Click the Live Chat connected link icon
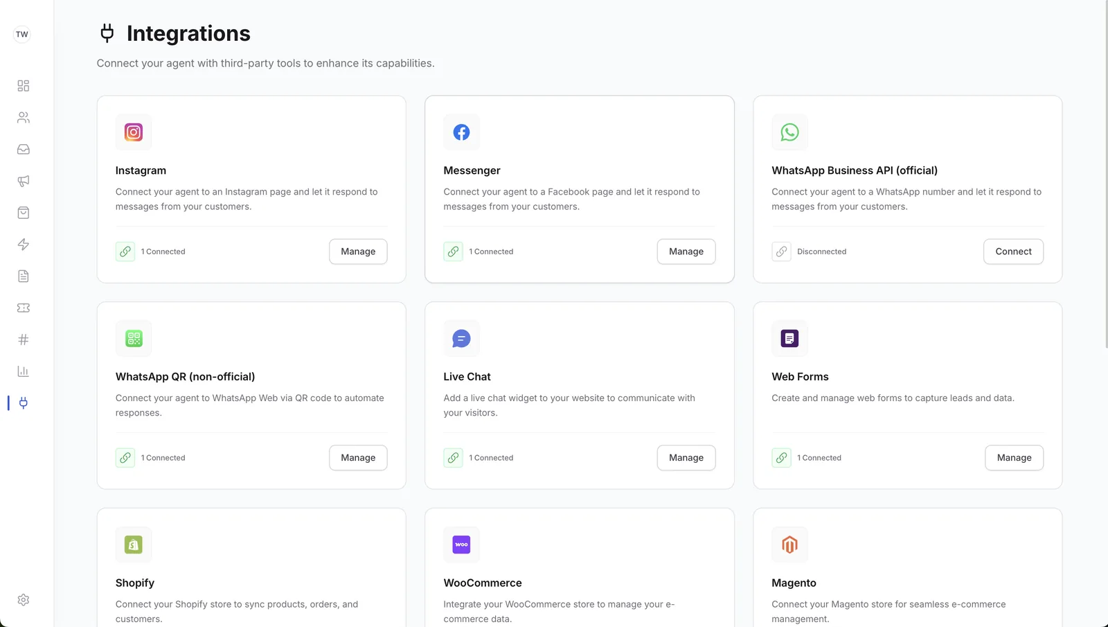This screenshot has width=1108, height=627. coord(453,458)
